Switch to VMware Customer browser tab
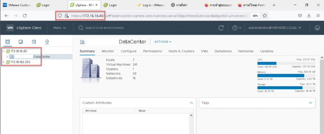 (x=16, y=5)
